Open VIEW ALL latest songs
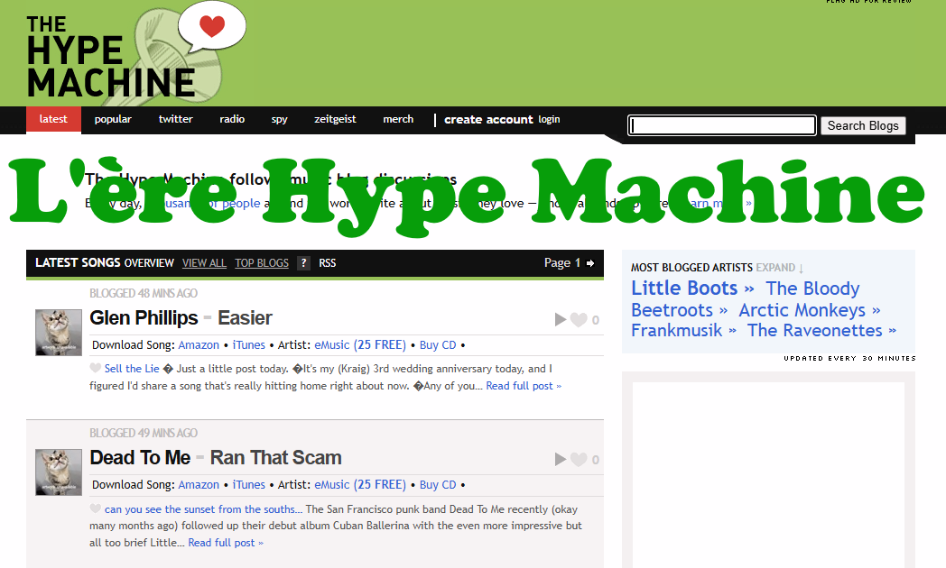Image resolution: width=946 pixels, height=568 pixels. 204,263
